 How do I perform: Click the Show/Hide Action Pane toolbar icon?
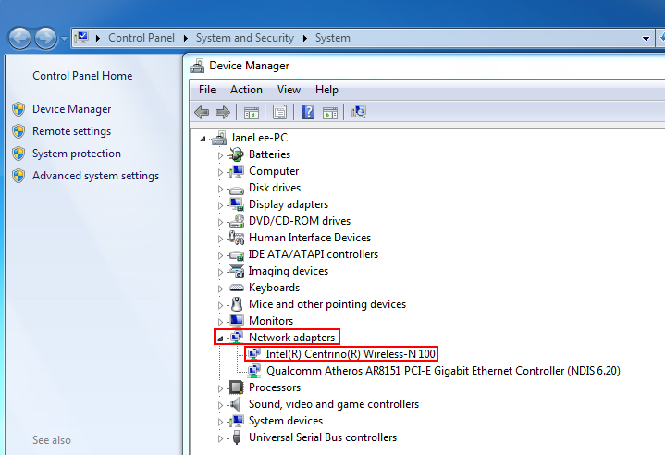point(330,113)
